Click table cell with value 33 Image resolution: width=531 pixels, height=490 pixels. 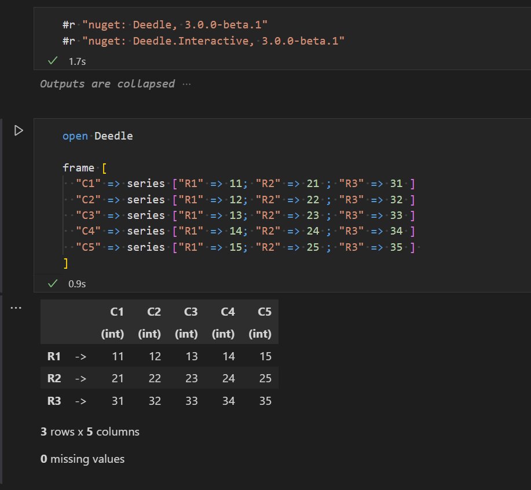[192, 401]
